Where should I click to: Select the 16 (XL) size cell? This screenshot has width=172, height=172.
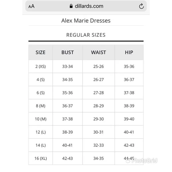(x=40, y=158)
